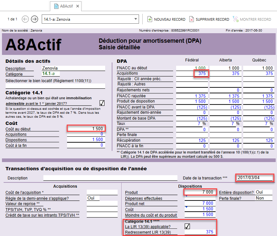Click Alberta Produit de disposition 1 500
This screenshot has width=277, height=236.
click(226, 101)
